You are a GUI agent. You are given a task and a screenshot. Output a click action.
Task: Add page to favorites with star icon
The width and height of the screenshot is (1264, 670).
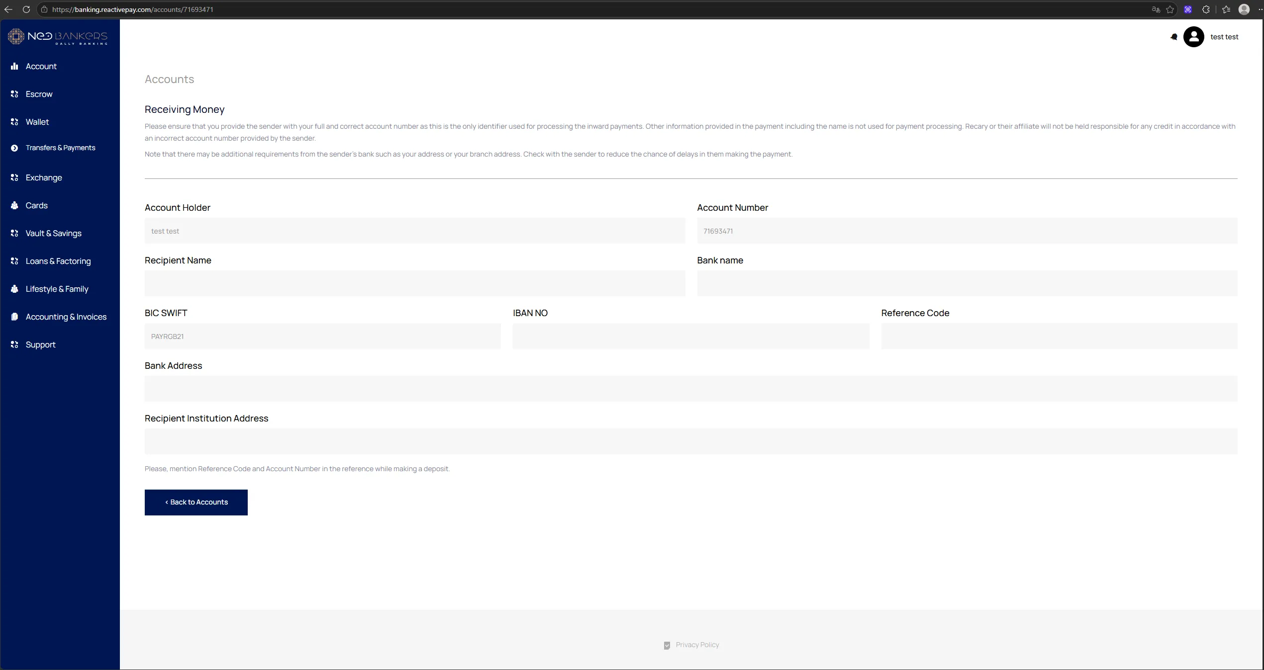coord(1170,9)
